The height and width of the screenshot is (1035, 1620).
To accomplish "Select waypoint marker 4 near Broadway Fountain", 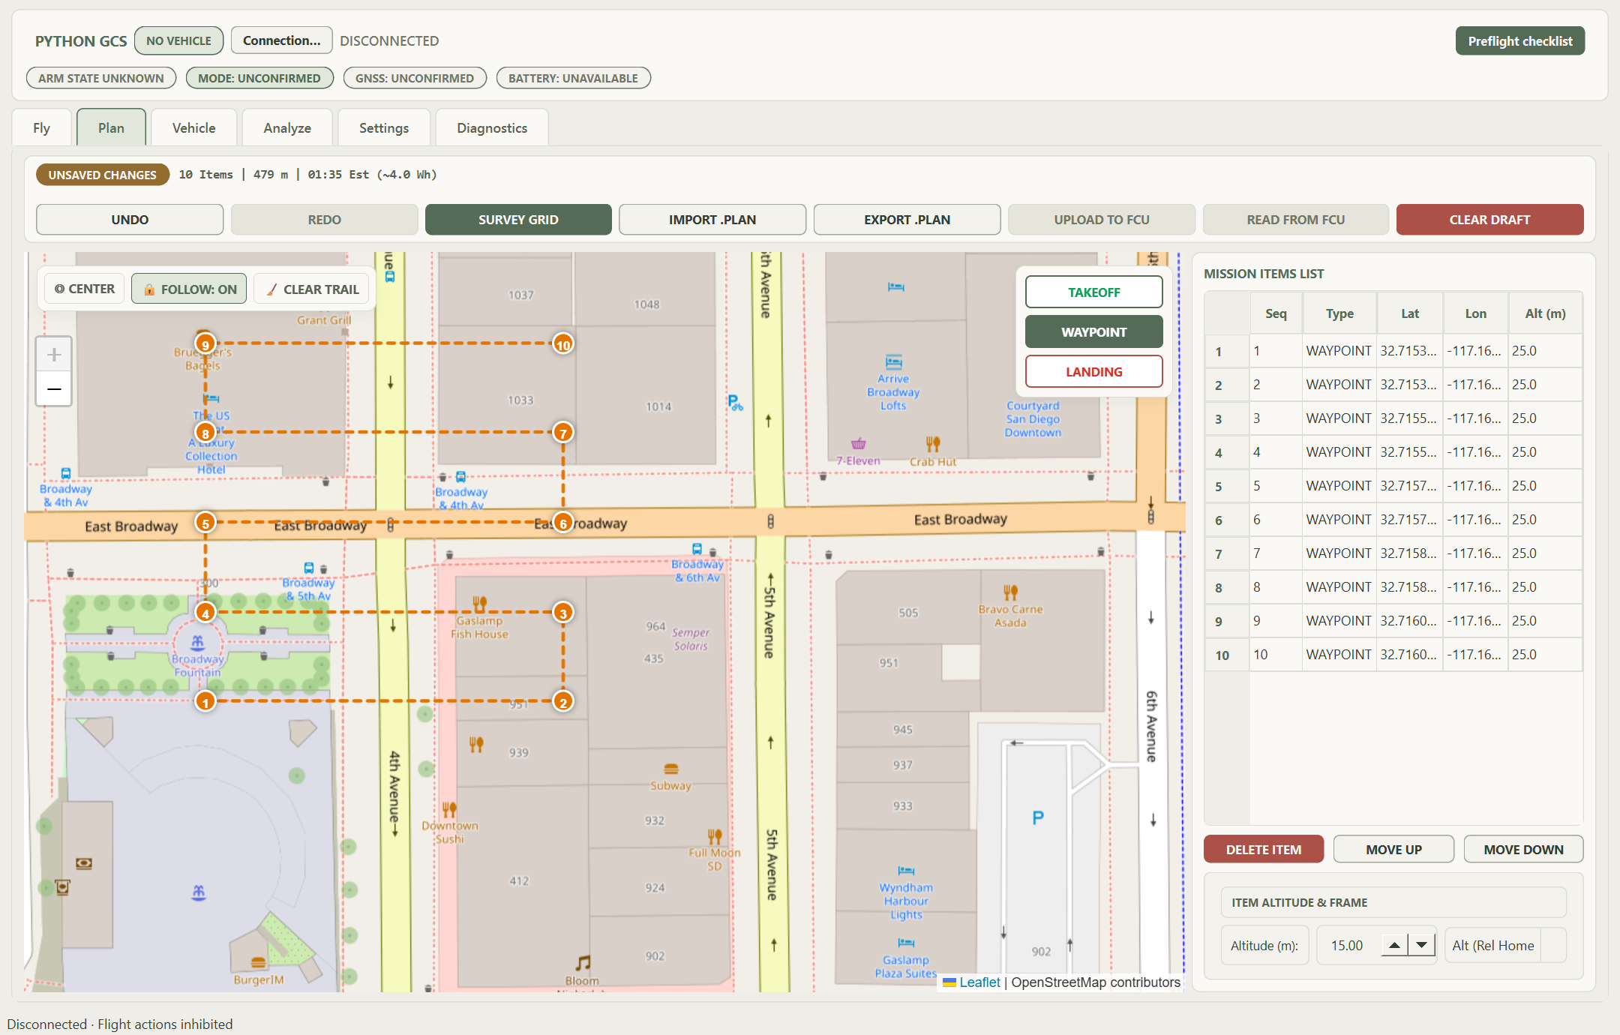I will click(205, 613).
